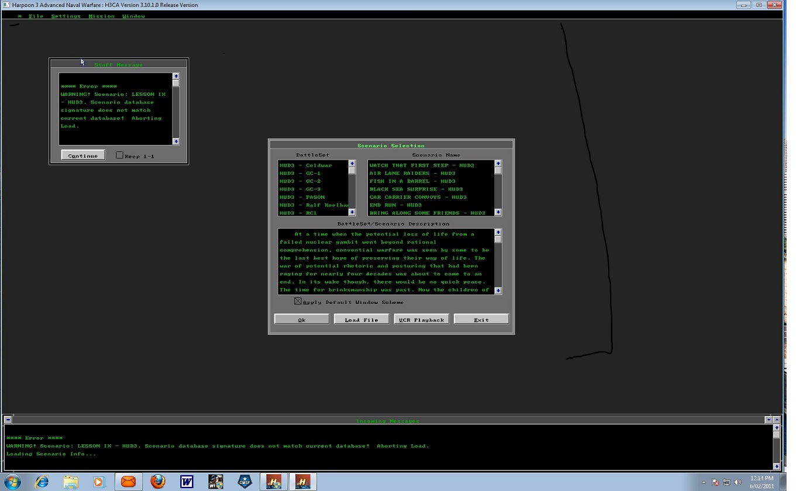Viewport: 809px width, 491px height.
Task: Open the WiF soldier game taskbar icon
Action: [x=216, y=482]
